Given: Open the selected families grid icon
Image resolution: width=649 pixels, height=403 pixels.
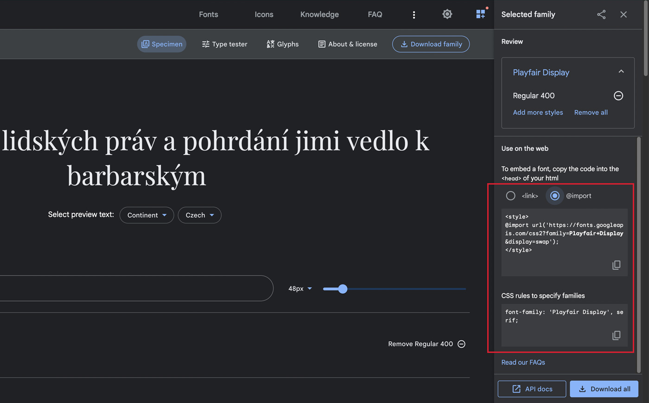Looking at the screenshot, I should coord(481,14).
